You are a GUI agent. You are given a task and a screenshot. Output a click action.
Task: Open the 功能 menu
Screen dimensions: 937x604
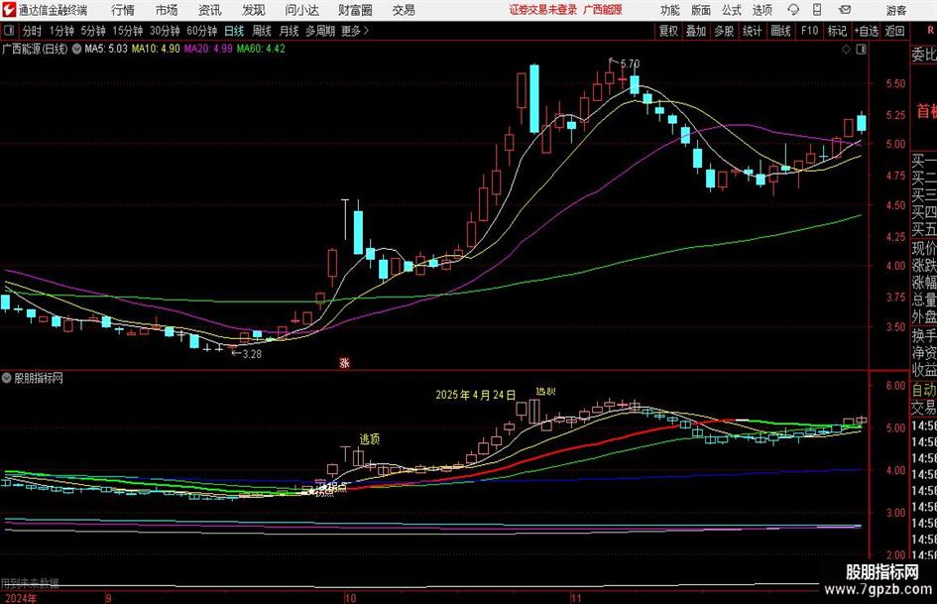tap(670, 10)
